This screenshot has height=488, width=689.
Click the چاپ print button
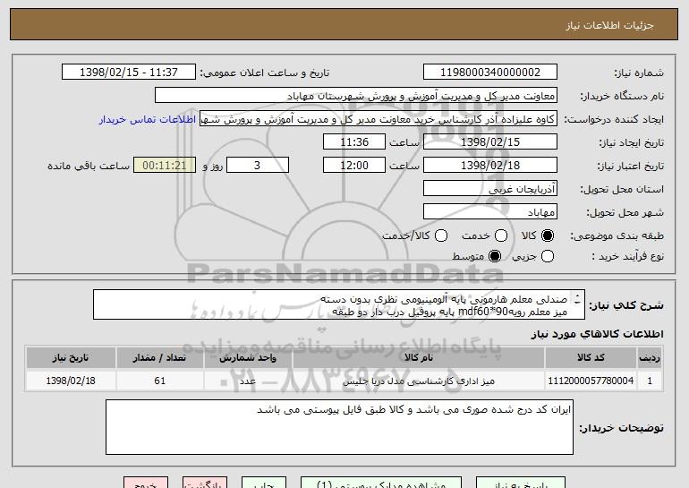coord(264,483)
